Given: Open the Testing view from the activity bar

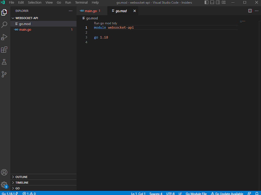Looking at the screenshot, I should pyautogui.click(x=4, y=62).
